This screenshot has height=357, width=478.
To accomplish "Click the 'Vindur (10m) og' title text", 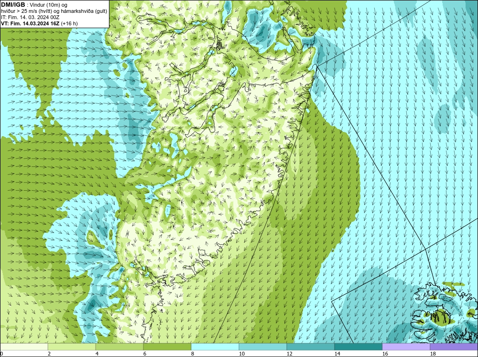I will (48, 5).
